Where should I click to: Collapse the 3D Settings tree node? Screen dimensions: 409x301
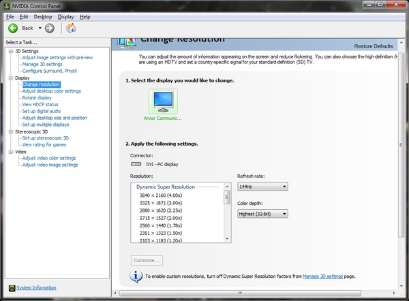click(x=11, y=51)
